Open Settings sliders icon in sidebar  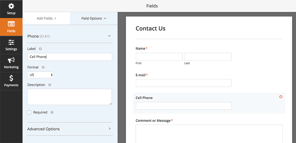click(11, 42)
